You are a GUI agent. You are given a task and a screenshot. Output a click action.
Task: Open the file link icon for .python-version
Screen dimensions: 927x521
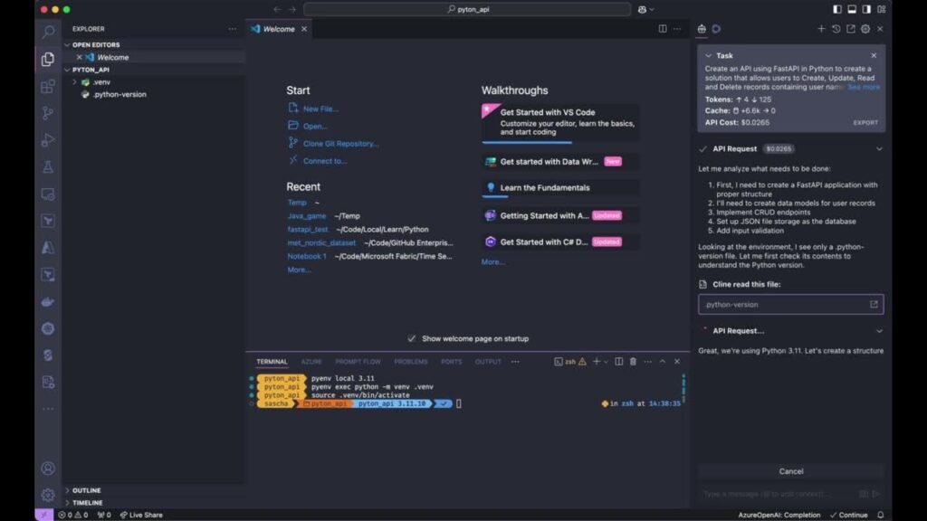[874, 304]
